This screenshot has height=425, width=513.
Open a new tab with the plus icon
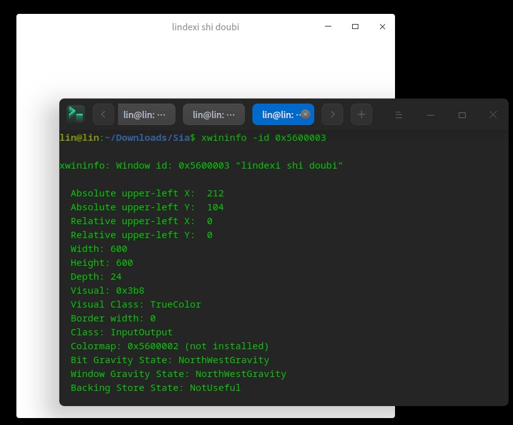point(361,114)
